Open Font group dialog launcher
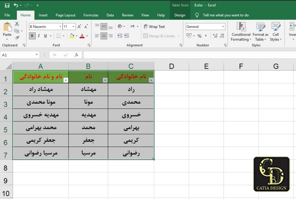 click(x=89, y=45)
